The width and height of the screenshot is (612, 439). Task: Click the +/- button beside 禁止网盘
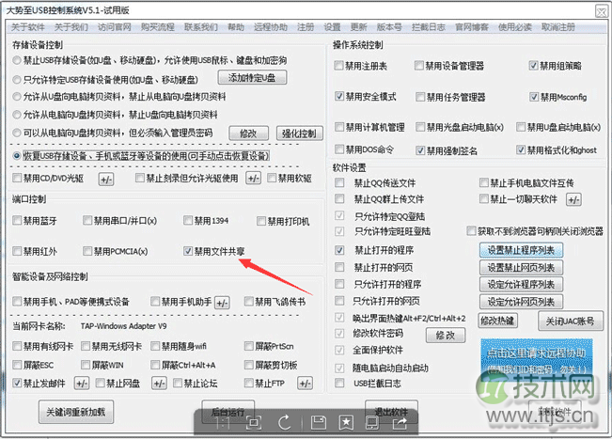point(159,384)
